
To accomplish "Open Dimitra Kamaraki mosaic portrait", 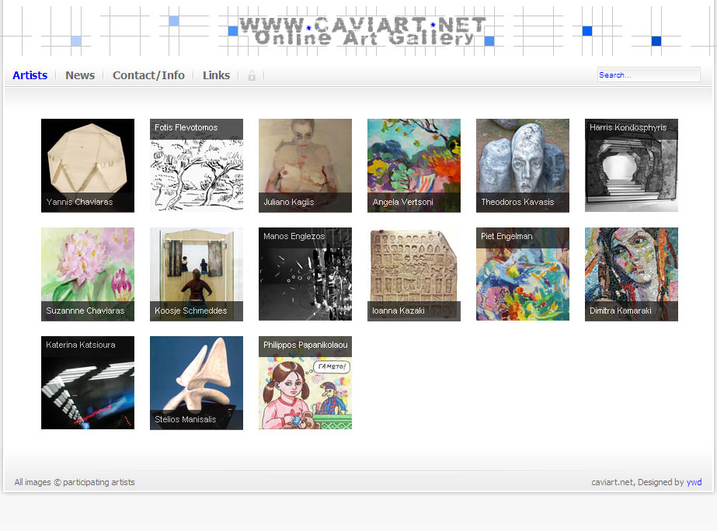I will [632, 274].
